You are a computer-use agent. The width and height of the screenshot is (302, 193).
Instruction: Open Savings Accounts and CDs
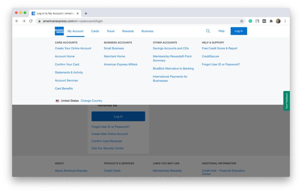point(171,48)
